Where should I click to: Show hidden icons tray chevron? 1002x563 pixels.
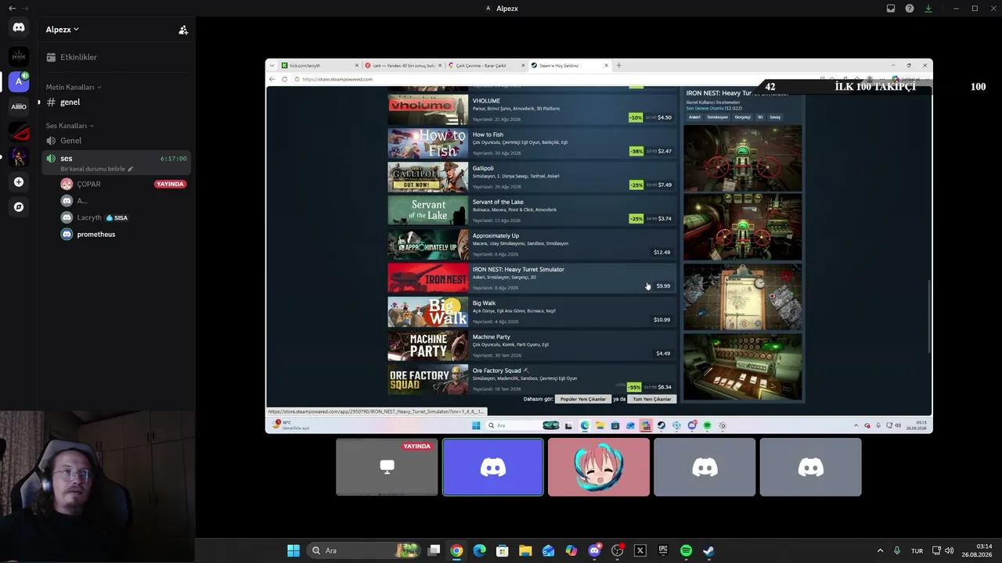point(880,550)
